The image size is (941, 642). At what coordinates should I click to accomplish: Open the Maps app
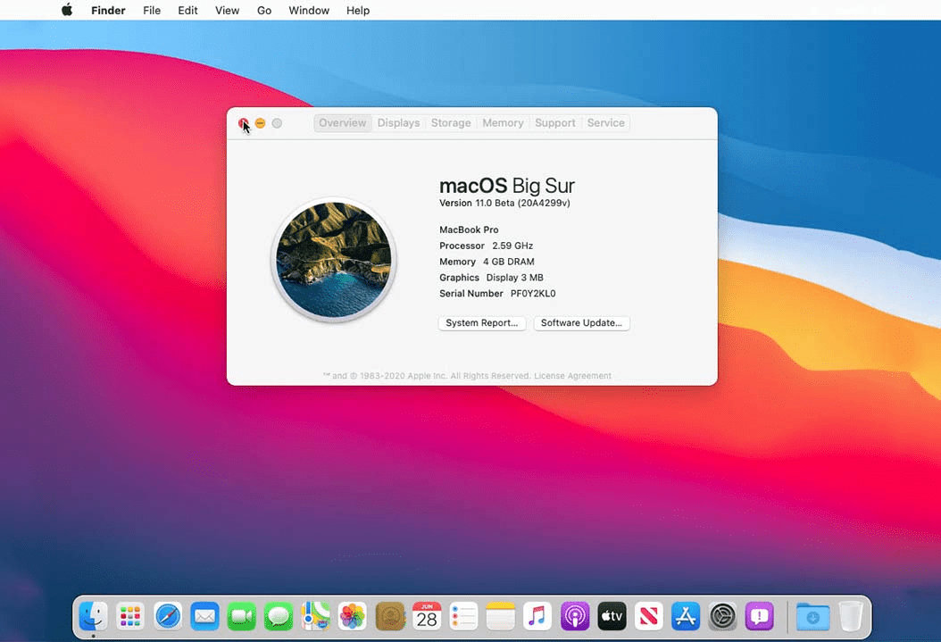[x=315, y=616]
